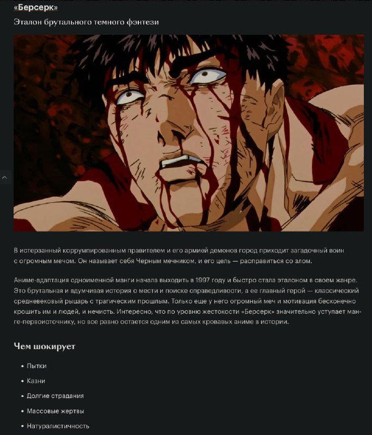The height and width of the screenshot is (435, 372).
Task: Click the subtitle «Эталон брутального темного фэнтези»
Action: coord(86,22)
